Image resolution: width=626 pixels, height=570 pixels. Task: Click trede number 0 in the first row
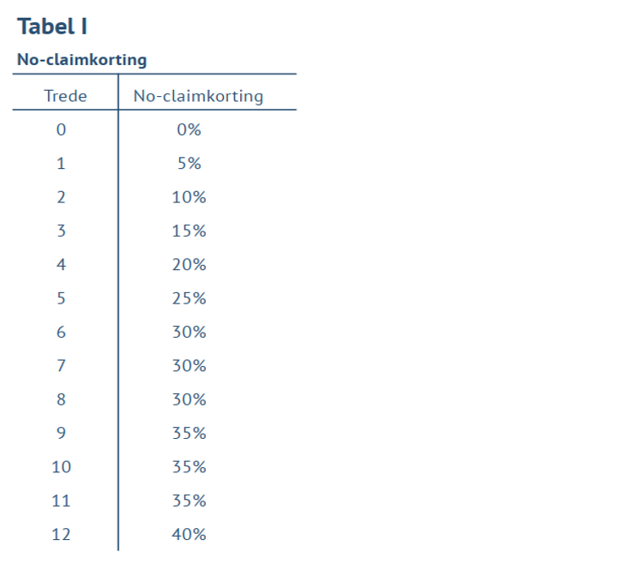tap(61, 130)
